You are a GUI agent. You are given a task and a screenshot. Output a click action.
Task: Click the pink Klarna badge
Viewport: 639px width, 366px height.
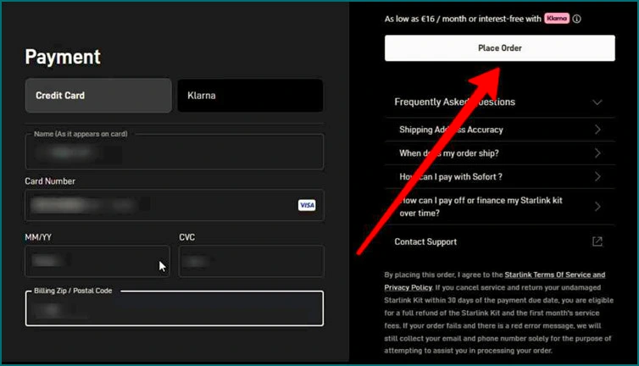pyautogui.click(x=557, y=19)
